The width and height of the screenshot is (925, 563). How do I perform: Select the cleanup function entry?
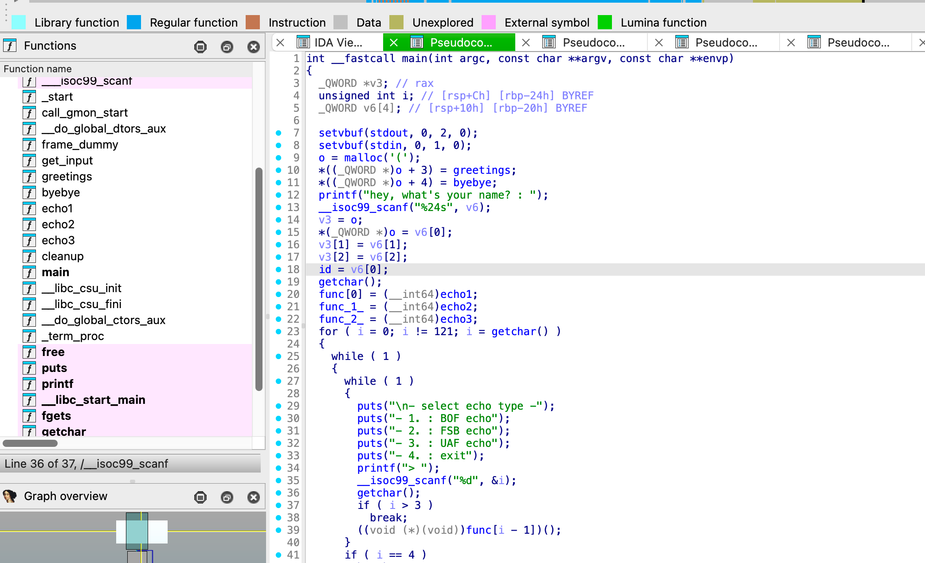coord(63,256)
